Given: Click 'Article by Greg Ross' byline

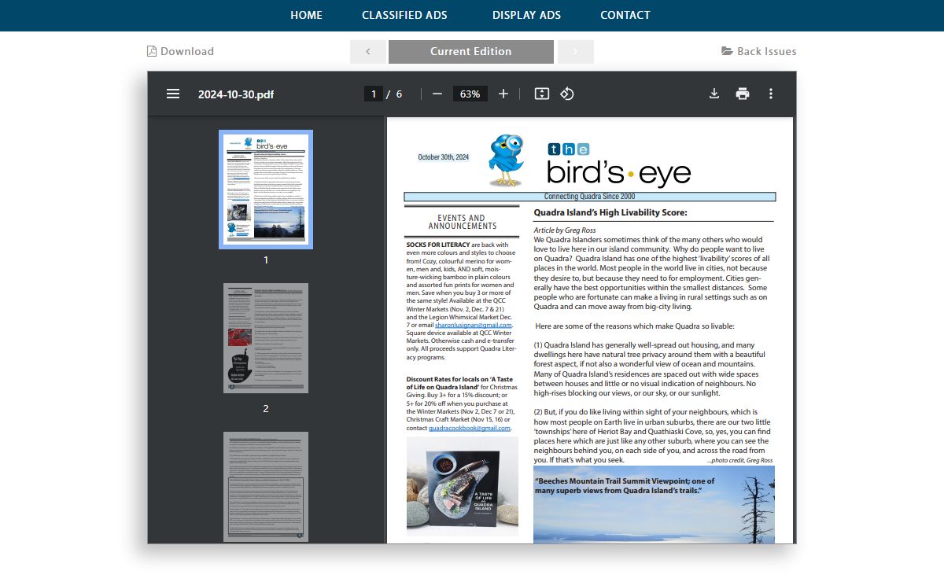Looking at the screenshot, I should (565, 230).
